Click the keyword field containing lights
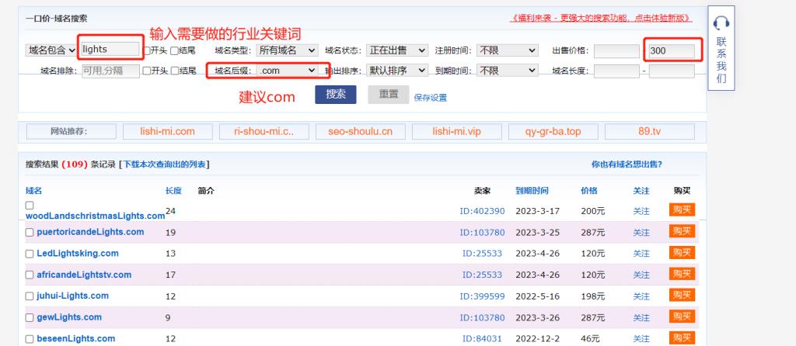 point(110,49)
